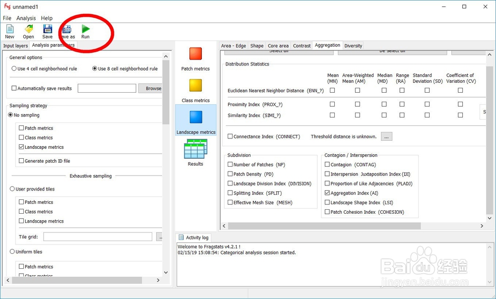
Task: Check Class metrics under User provided tiles
Action: pyautogui.click(x=21, y=211)
